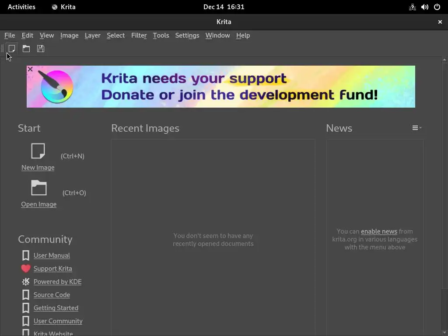The width and height of the screenshot is (448, 336).
Task: Click the Recent Images heading
Action: click(145, 128)
